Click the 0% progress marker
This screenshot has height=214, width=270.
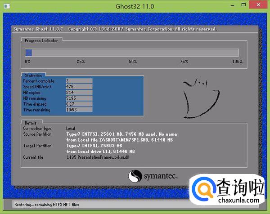27,62
